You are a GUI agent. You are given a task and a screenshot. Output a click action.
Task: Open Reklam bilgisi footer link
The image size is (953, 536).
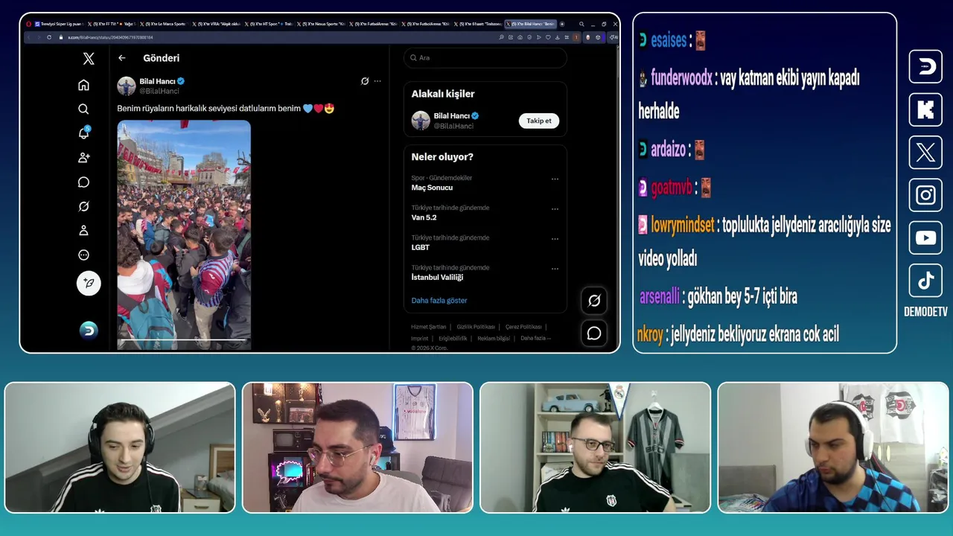(x=494, y=338)
